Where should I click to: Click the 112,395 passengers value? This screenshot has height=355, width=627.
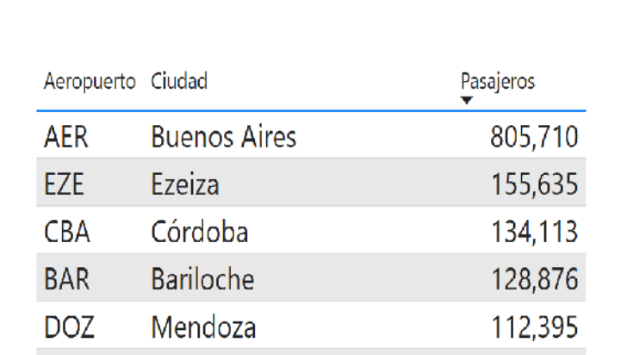pyautogui.click(x=535, y=327)
